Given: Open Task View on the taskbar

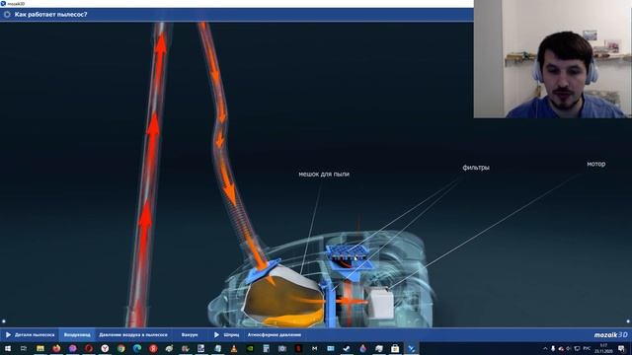Looking at the screenshot, I should pos(24,348).
